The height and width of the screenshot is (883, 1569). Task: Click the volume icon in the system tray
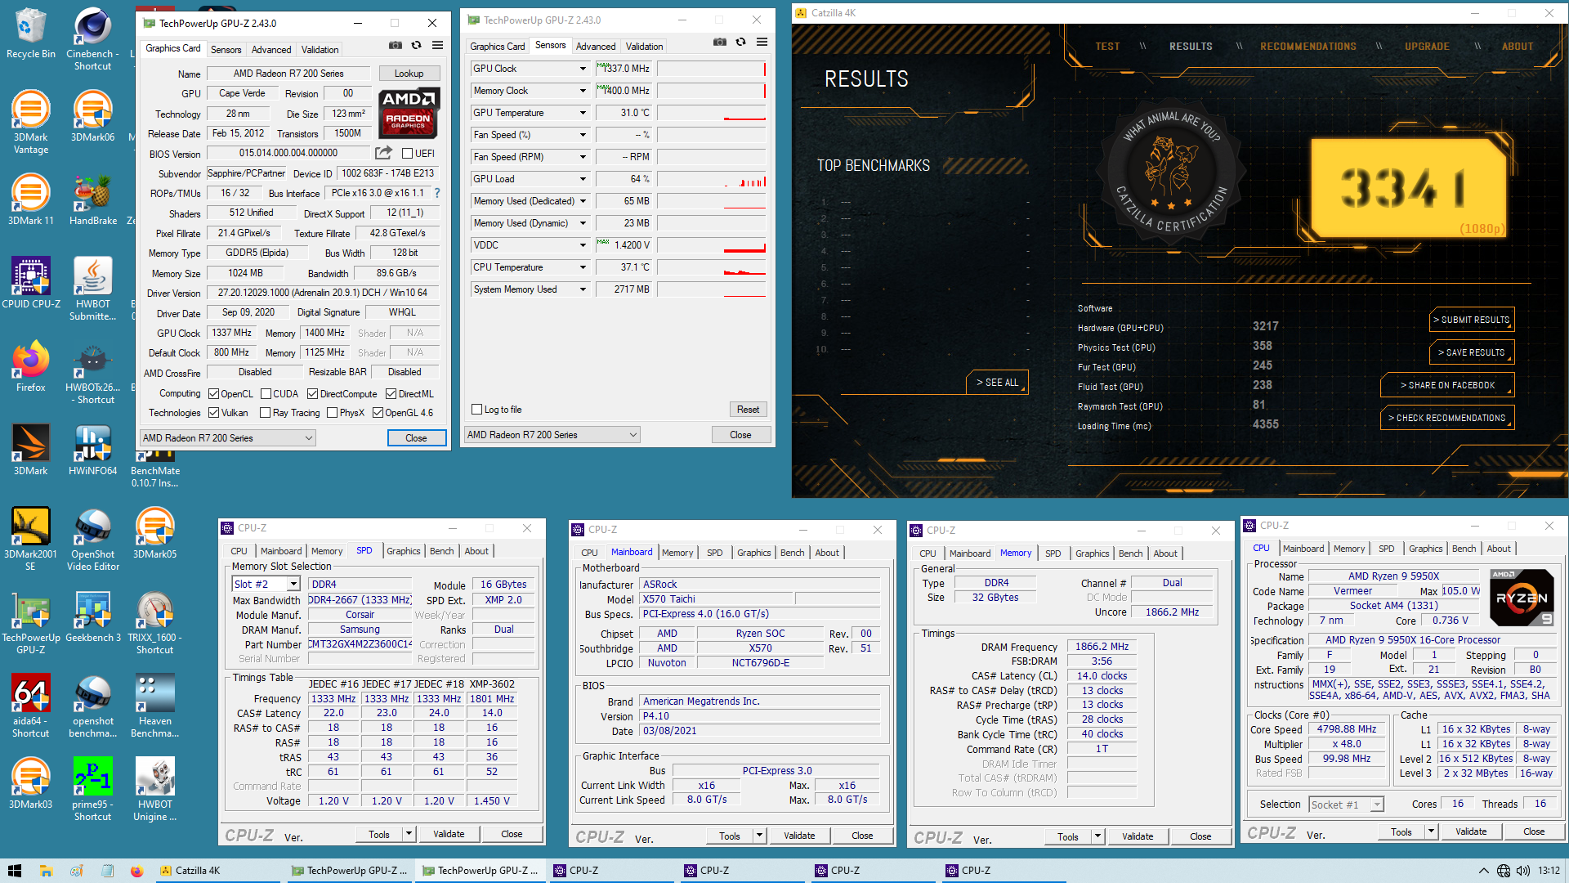1523,871
